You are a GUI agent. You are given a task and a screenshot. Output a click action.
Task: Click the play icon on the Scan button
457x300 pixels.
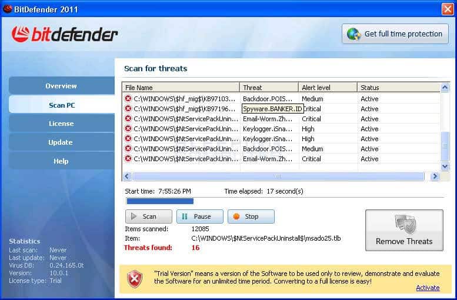point(134,216)
